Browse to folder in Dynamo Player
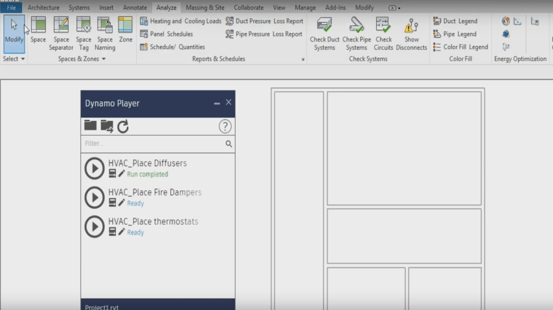 tap(90, 126)
